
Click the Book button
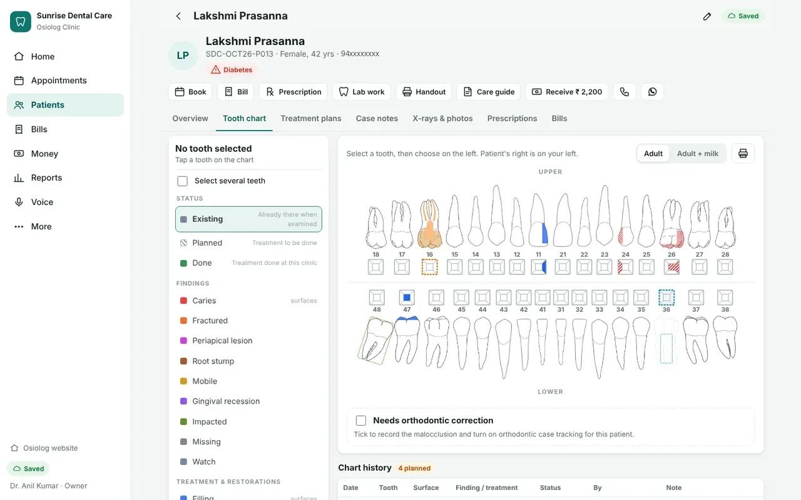tap(190, 92)
